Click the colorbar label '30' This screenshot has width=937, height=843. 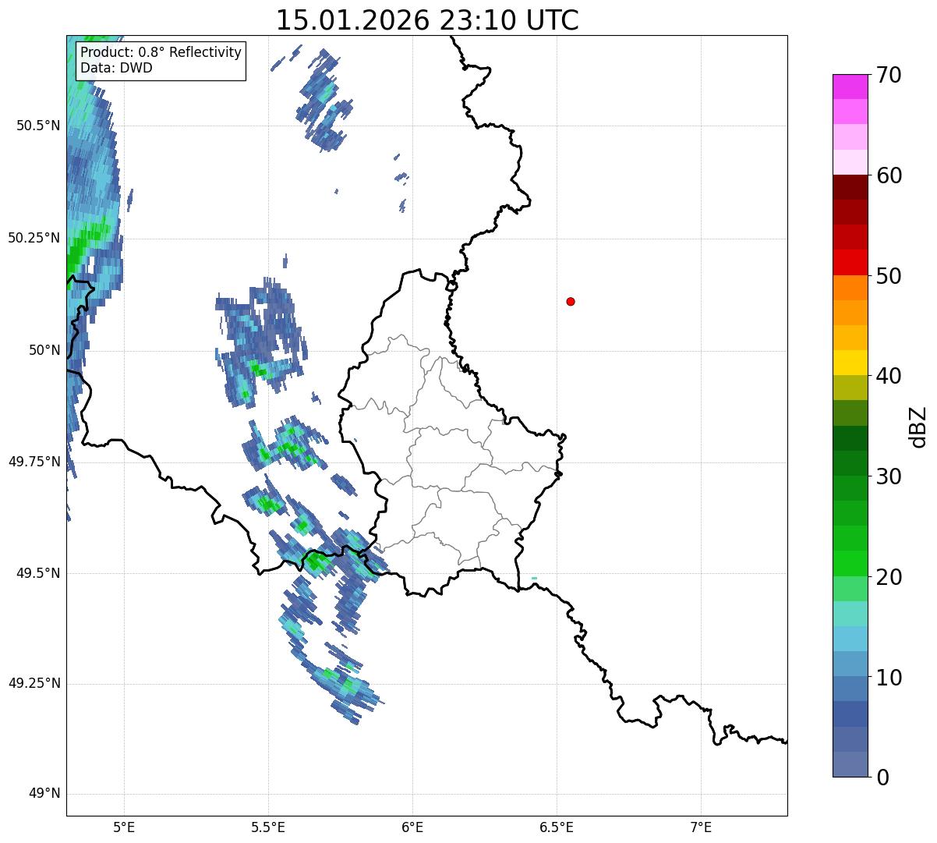pos(889,476)
